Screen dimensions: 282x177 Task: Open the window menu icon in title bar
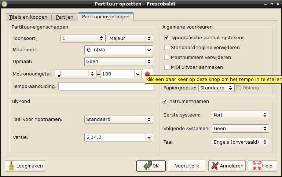4,4
